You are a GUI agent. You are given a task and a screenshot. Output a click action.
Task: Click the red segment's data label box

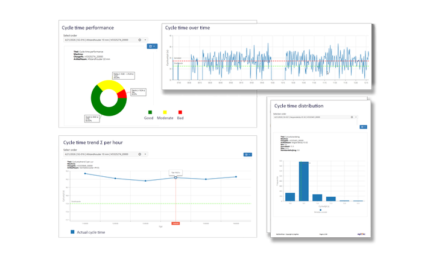click(138, 92)
